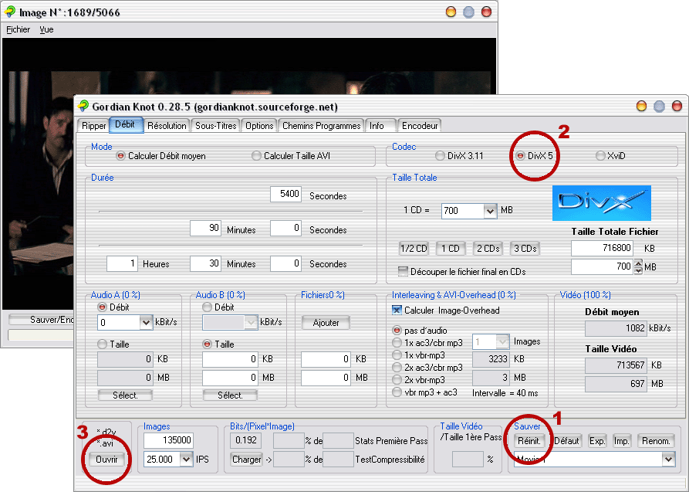689x492 pixels.
Task: Click the 1/2 CD size button
Action: pos(414,249)
